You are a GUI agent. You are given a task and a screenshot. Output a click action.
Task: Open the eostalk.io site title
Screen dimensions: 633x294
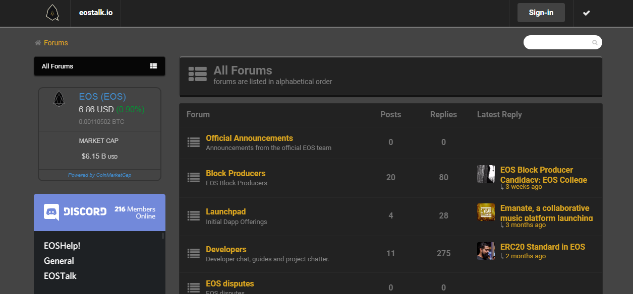point(96,13)
